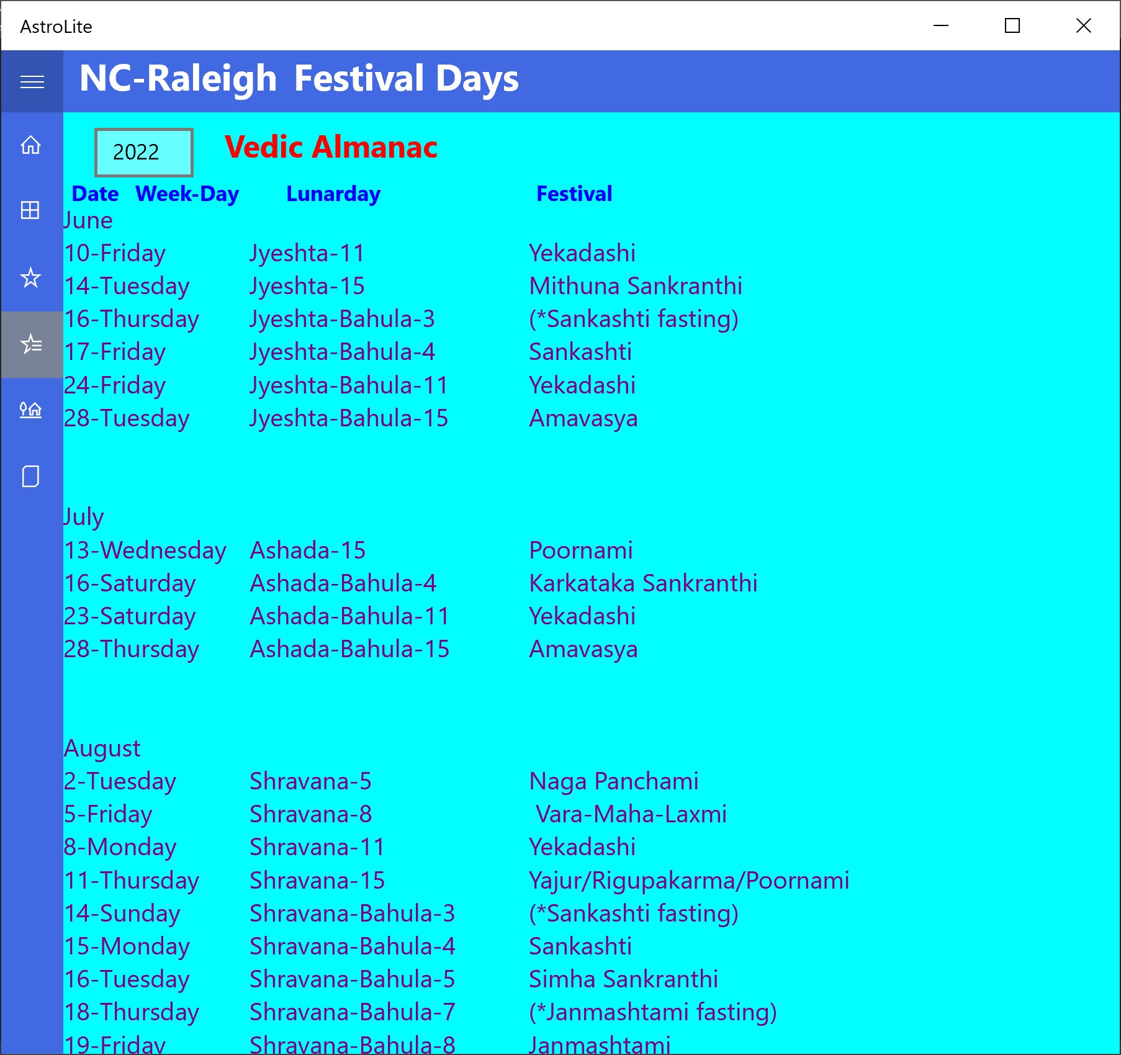Click Shravana-5 lunarday text
The image size is (1121, 1055).
click(x=310, y=781)
